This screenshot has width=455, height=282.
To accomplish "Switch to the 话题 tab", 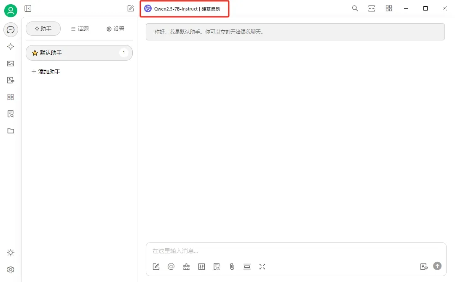I will coord(79,29).
